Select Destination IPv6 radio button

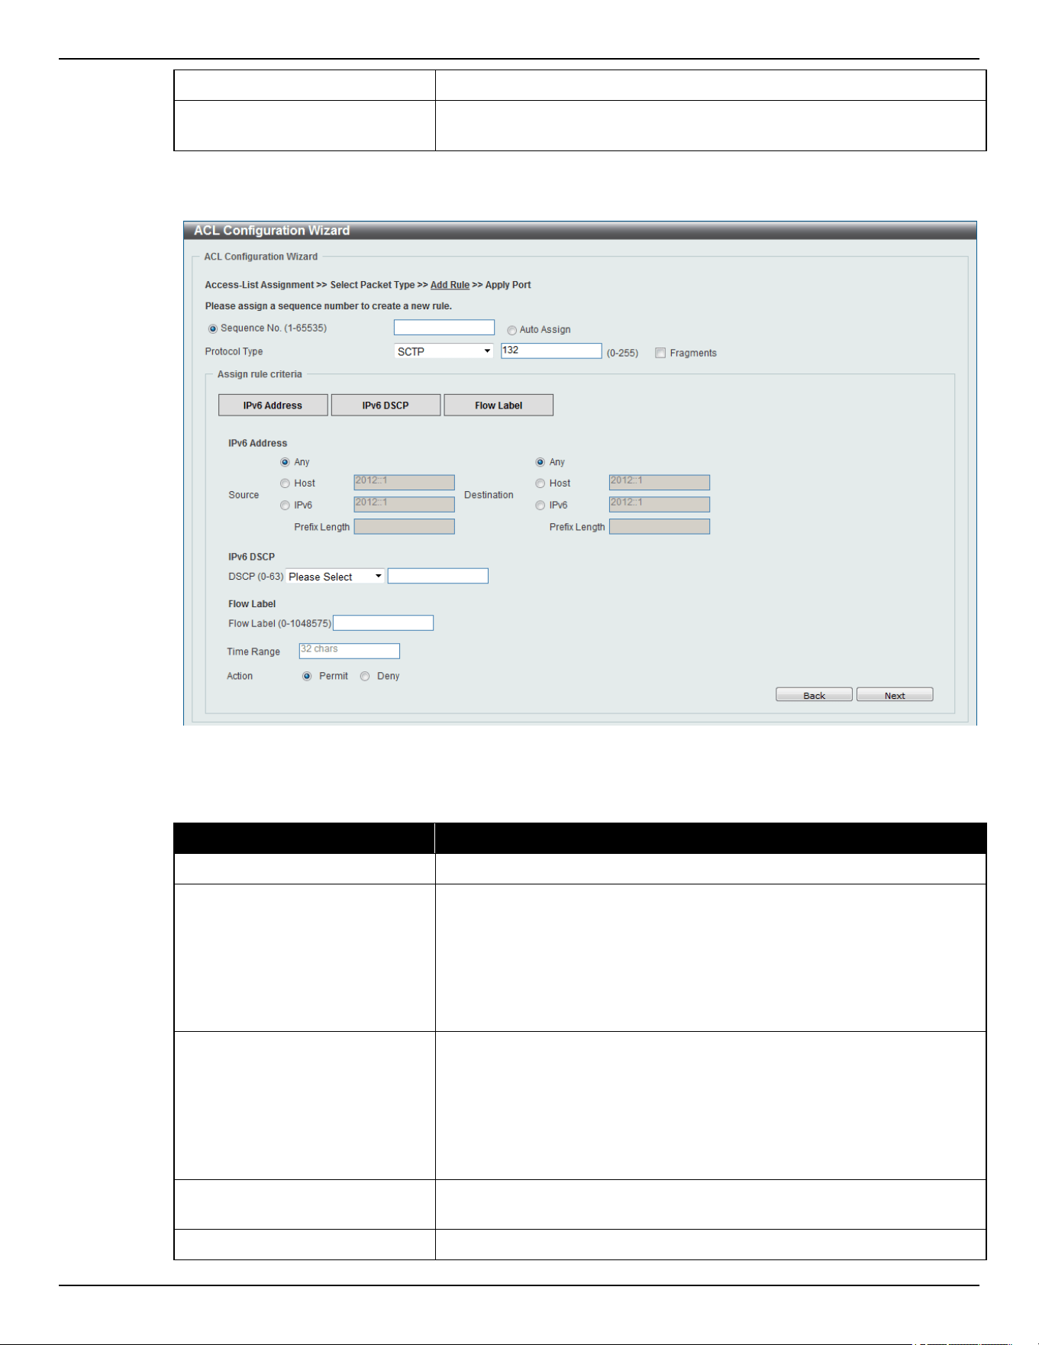tap(540, 506)
